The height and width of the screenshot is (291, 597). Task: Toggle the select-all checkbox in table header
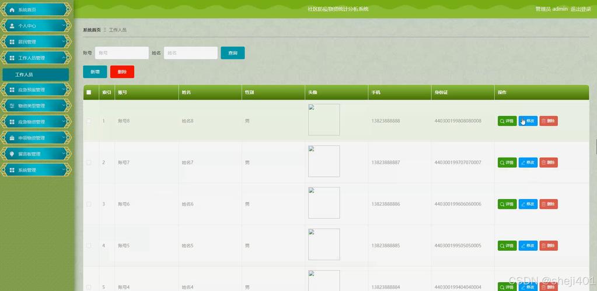89,92
